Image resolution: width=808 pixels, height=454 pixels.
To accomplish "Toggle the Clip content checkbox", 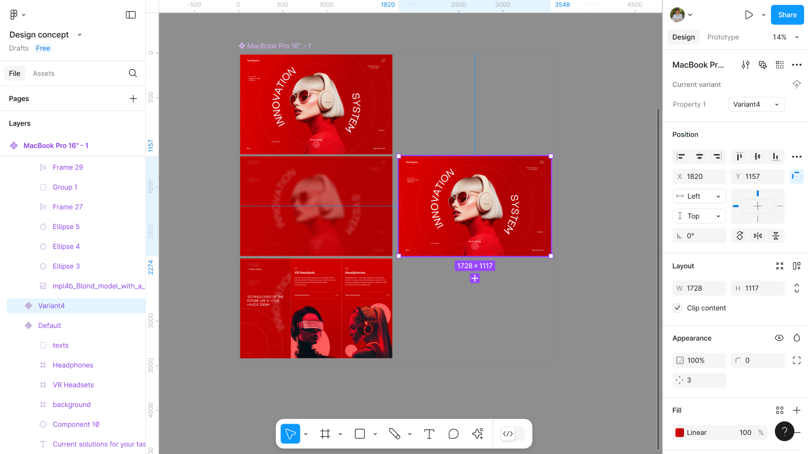I will click(x=678, y=308).
